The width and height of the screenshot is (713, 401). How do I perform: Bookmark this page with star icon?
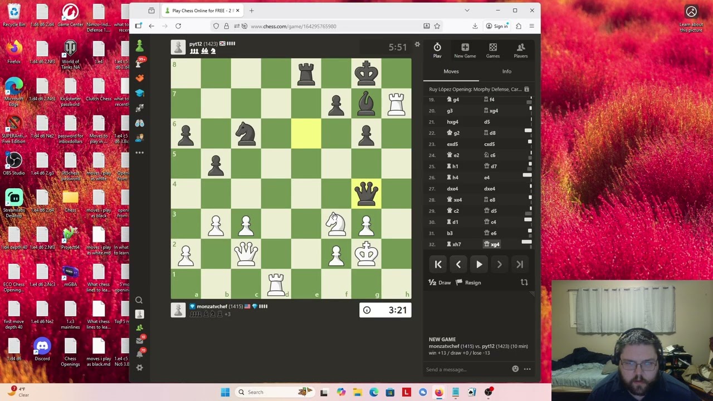(437, 26)
